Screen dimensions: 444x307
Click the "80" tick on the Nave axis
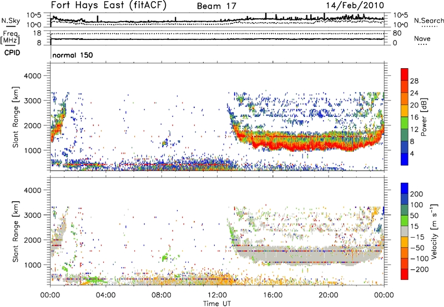(x=397, y=33)
